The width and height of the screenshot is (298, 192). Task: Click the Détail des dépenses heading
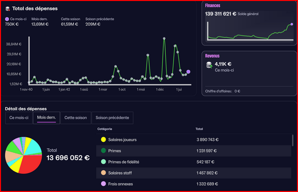click(x=26, y=109)
